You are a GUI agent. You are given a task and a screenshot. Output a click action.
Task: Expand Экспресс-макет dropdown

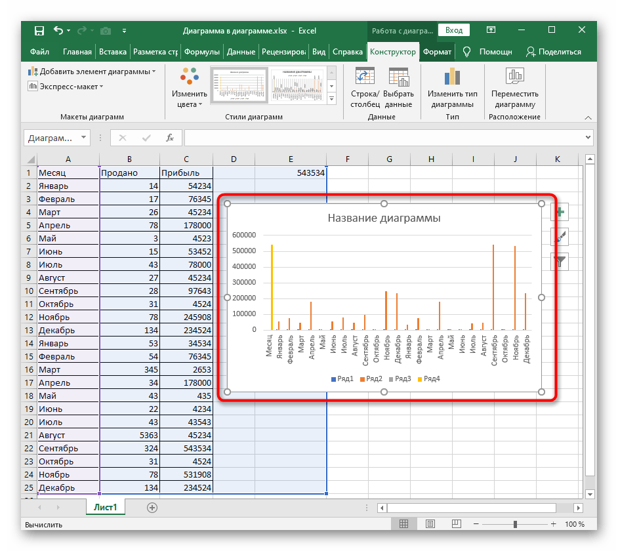pos(66,86)
